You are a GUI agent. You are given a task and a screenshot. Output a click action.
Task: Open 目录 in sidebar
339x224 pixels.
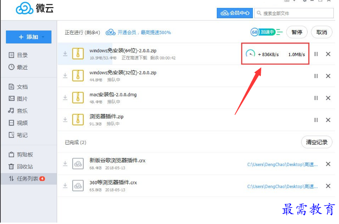pyautogui.click(x=18, y=55)
